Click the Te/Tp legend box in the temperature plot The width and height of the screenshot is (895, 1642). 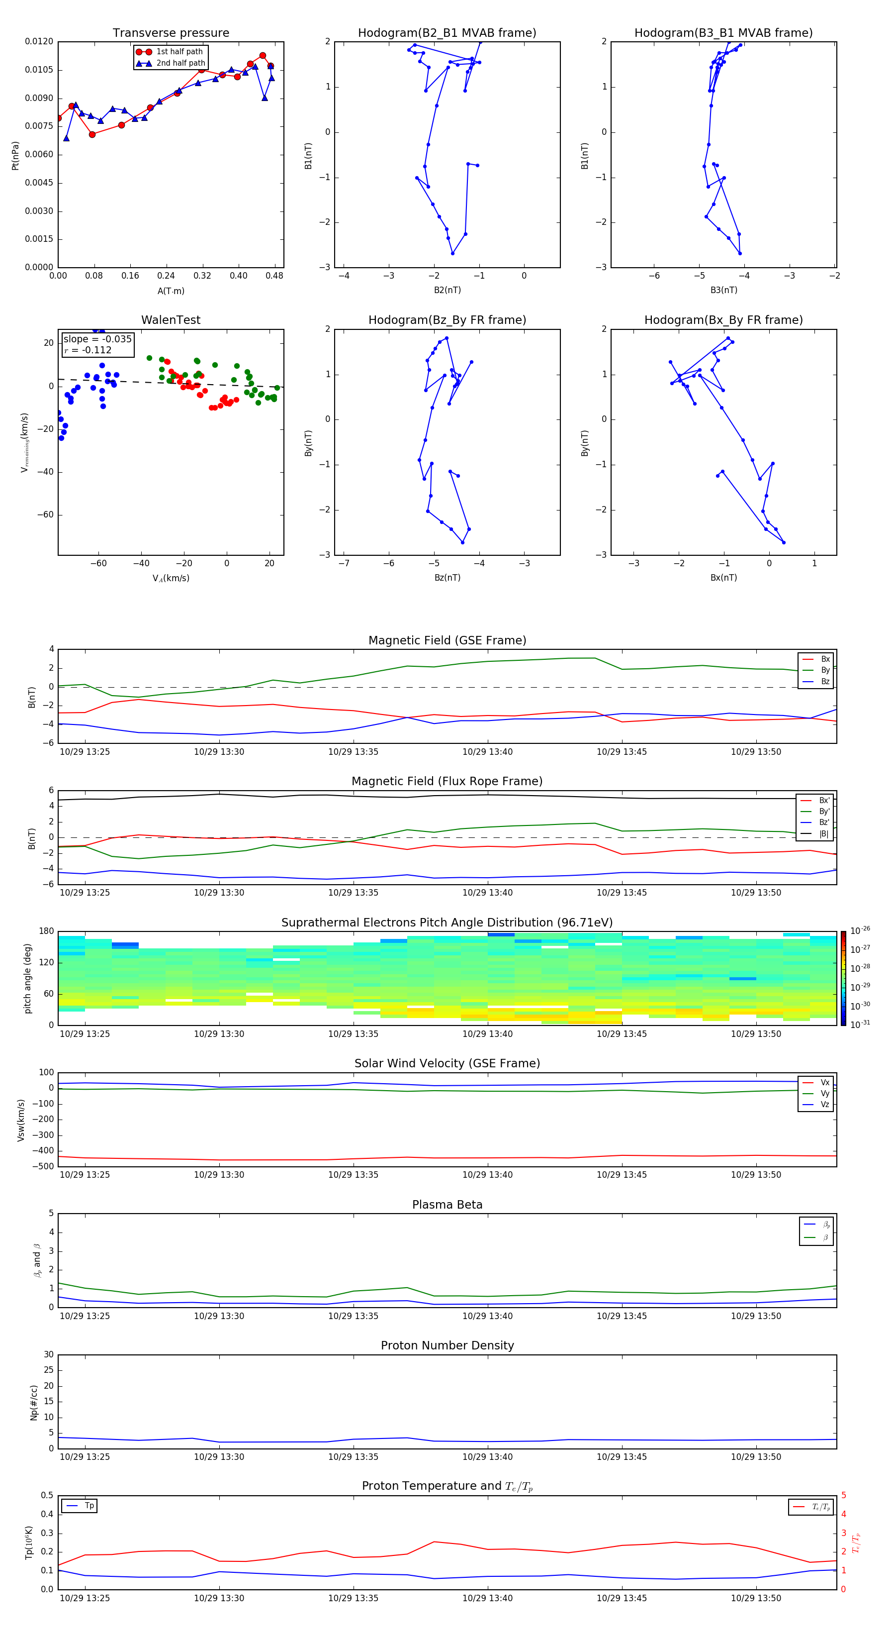[811, 1507]
